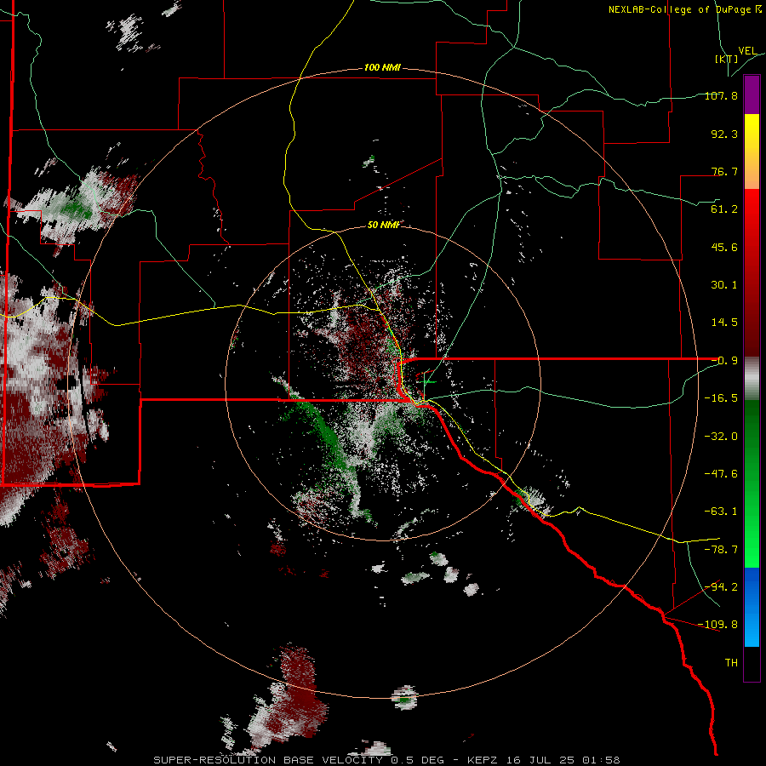Click the gray near-zero segment of color bar
This screenshot has height=766, width=766.
pyautogui.click(x=752, y=379)
